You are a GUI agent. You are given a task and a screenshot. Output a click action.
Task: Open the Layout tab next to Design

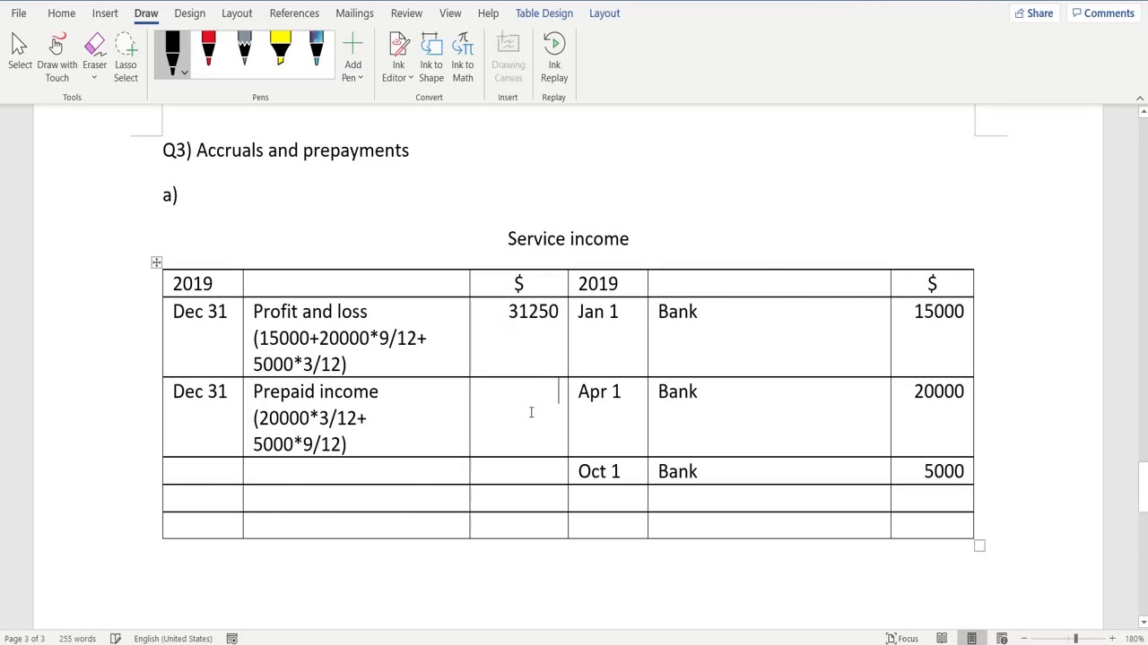237,13
